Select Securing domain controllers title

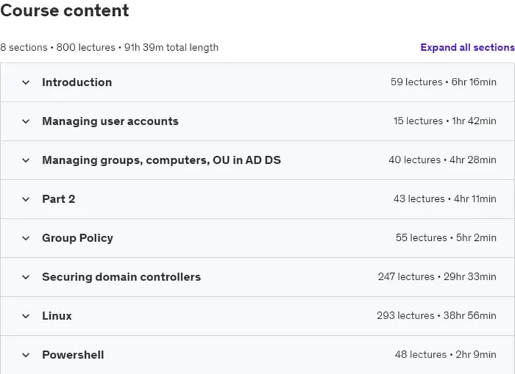121,277
